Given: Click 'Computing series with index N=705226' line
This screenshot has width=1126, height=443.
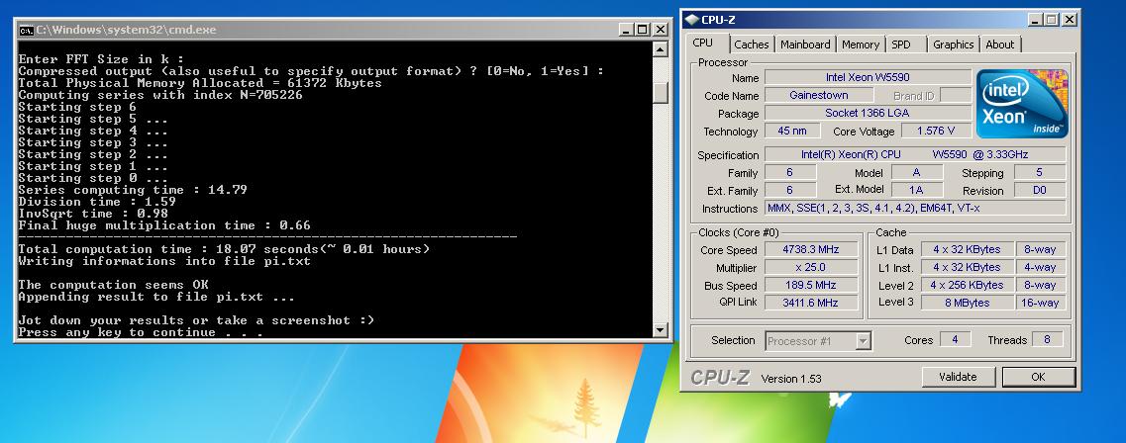Looking at the screenshot, I should [160, 95].
